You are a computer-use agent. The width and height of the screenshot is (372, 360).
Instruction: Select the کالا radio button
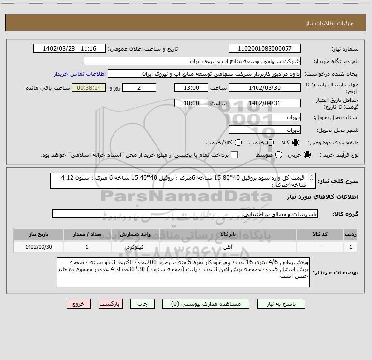296,143
